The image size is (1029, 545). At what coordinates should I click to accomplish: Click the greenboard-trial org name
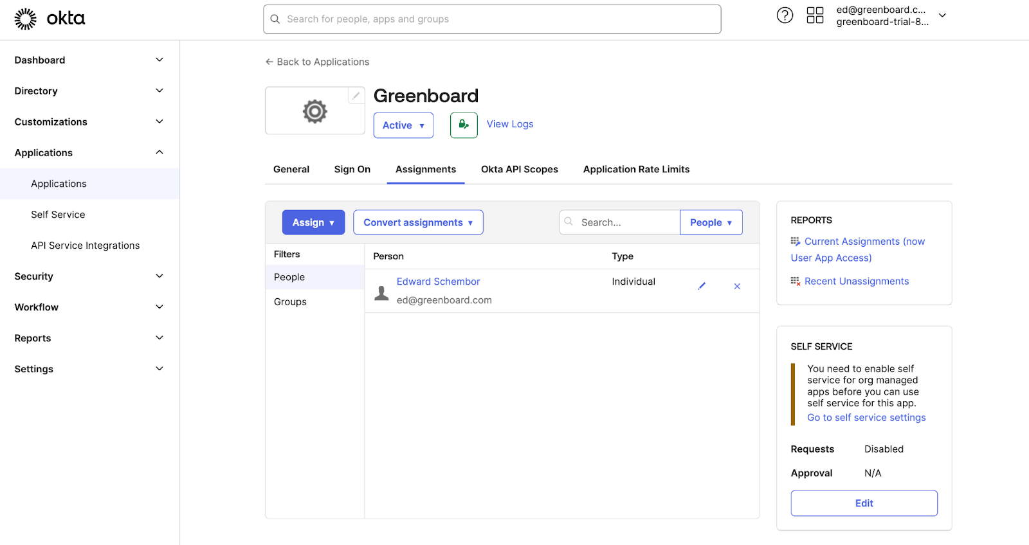tap(882, 22)
